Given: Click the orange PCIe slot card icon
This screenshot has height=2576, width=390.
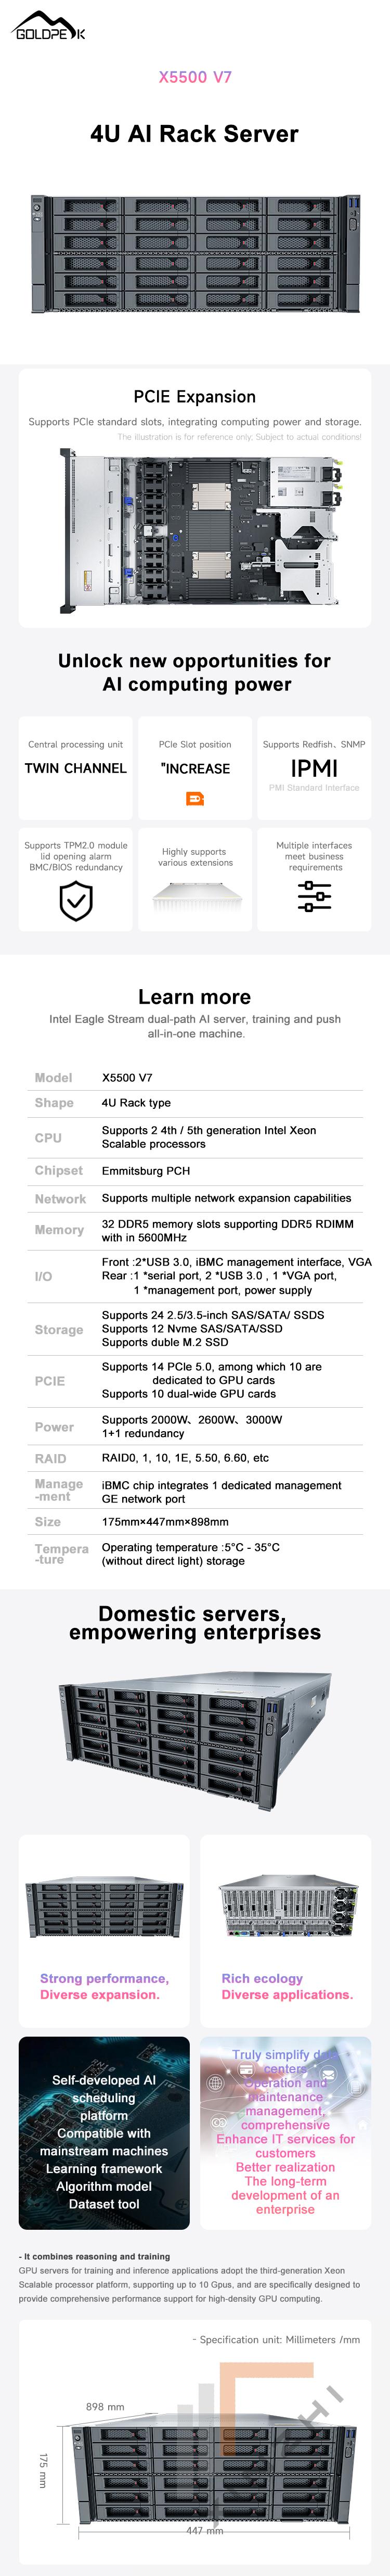Looking at the screenshot, I should 195,798.
